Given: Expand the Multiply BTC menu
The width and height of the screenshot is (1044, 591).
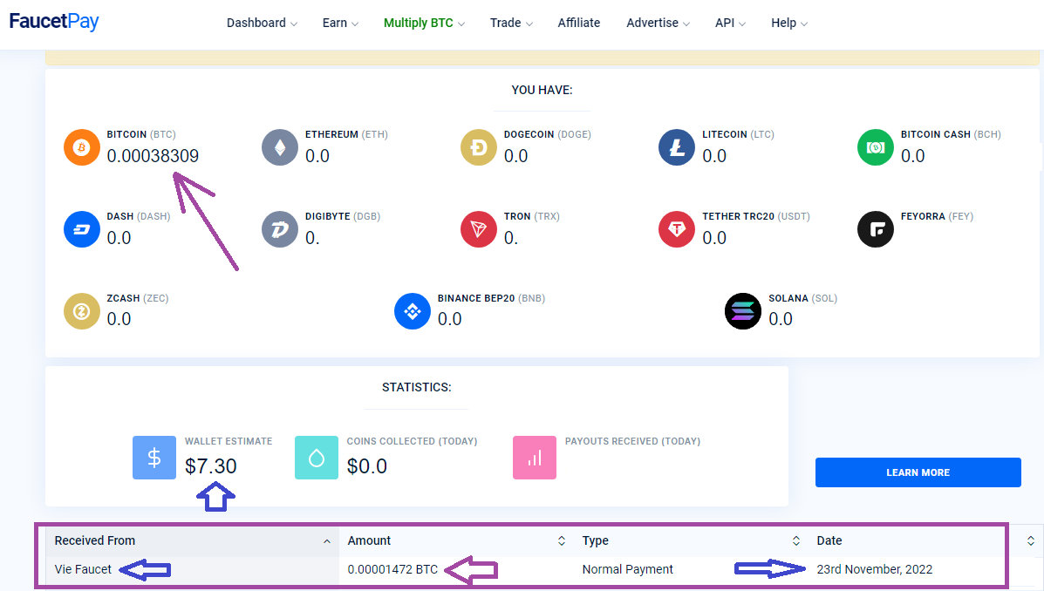Looking at the screenshot, I should (424, 23).
